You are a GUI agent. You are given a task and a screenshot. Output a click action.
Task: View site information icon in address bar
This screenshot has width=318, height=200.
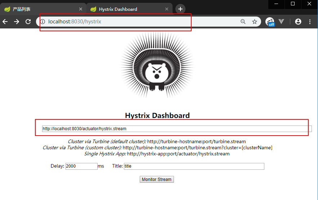42,22
